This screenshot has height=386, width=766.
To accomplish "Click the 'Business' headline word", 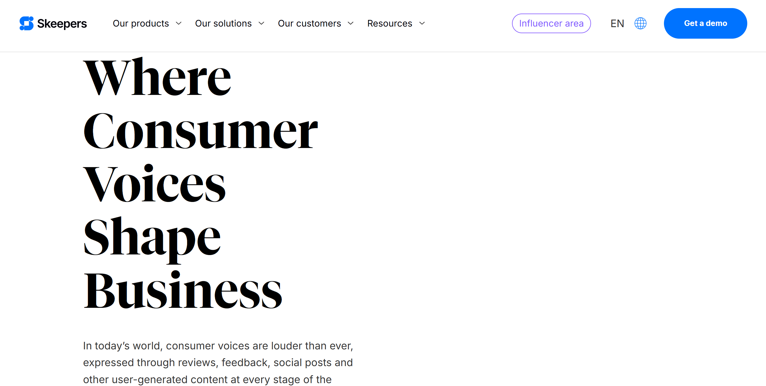I will point(182,290).
